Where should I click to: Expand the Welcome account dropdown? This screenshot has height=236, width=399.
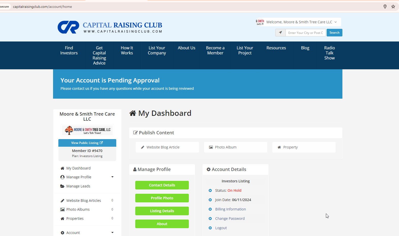[x=336, y=22]
